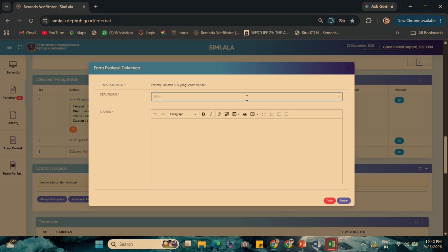Insert a link in the editor

point(219,114)
